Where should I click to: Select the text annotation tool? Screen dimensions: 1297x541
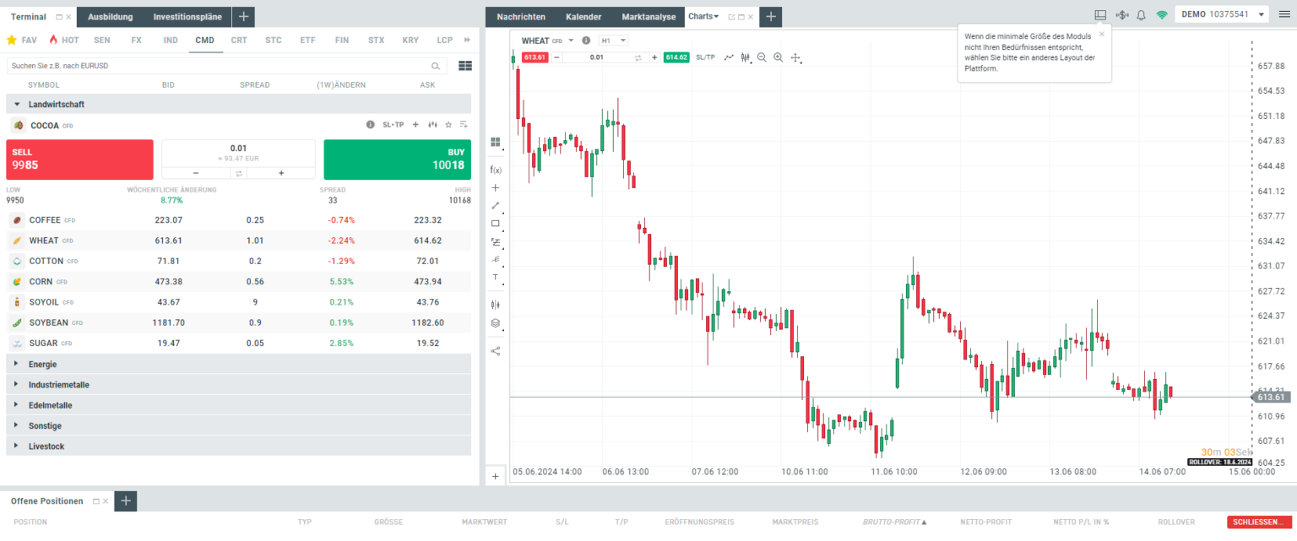pos(496,277)
